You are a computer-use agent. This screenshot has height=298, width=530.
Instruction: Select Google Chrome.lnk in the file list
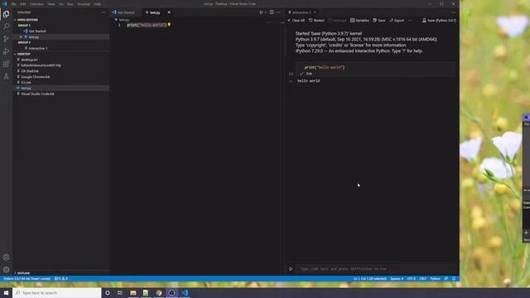coord(35,77)
